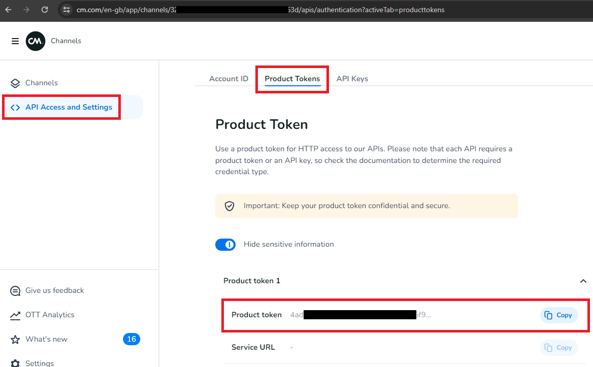Click the browser address bar URL
Image resolution: width=593 pixels, height=367 pixels.
pos(260,10)
